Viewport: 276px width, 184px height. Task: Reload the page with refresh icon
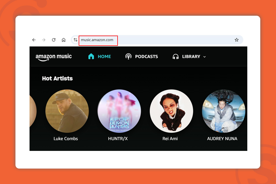point(54,40)
